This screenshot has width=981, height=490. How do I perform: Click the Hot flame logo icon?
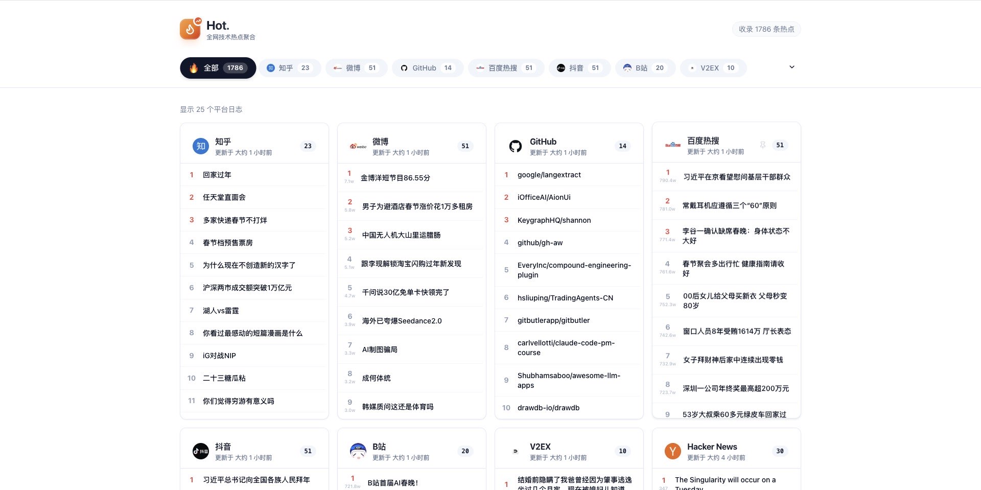tap(190, 29)
